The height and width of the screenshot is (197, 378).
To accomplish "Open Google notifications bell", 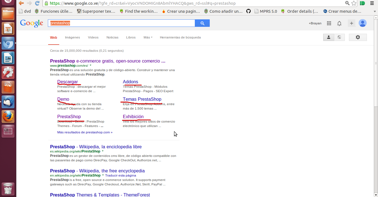I will click(339, 23).
